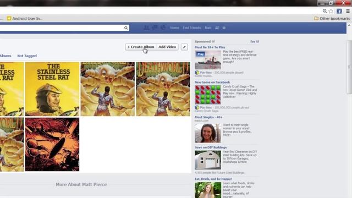The height and width of the screenshot is (198, 352).
Task: Click the + Create Album button
Action: pos(141,47)
